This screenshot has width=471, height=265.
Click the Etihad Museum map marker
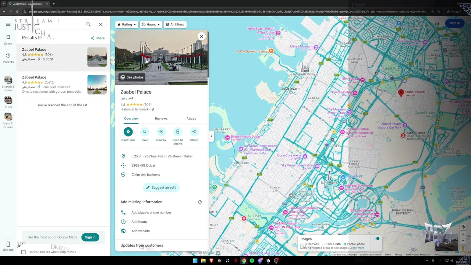(316, 47)
